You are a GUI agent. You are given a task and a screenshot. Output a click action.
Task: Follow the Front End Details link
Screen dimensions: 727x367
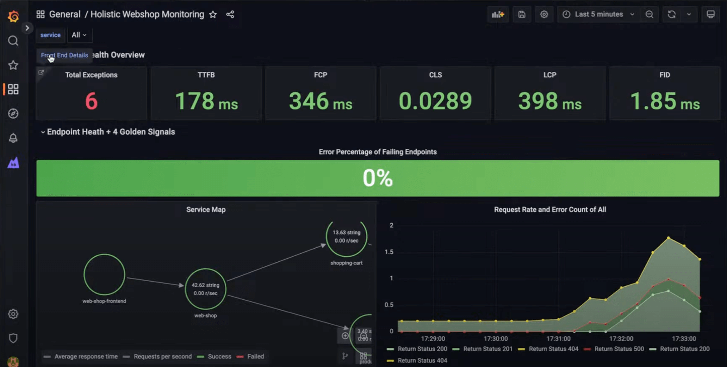pyautogui.click(x=64, y=55)
